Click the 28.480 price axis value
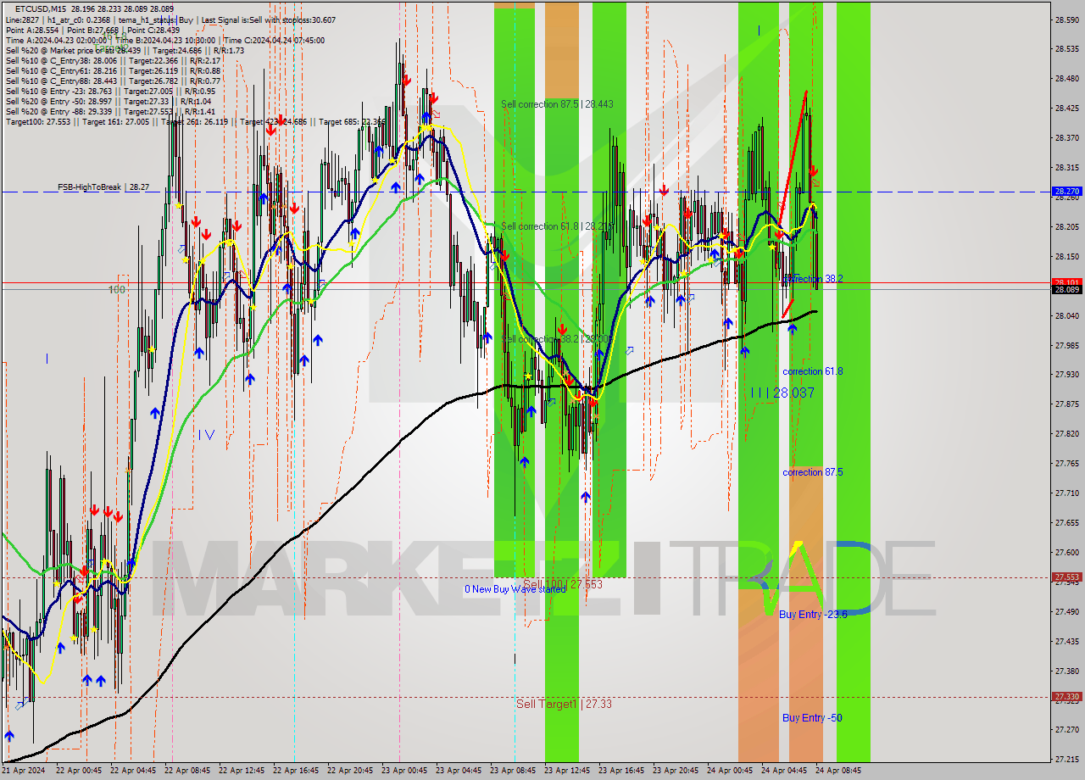 click(x=1066, y=79)
